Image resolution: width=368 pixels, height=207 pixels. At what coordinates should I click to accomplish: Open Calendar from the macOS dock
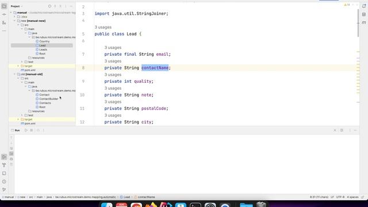point(121,205)
